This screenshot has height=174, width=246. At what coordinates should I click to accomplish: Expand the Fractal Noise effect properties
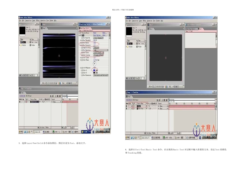coord(79,33)
